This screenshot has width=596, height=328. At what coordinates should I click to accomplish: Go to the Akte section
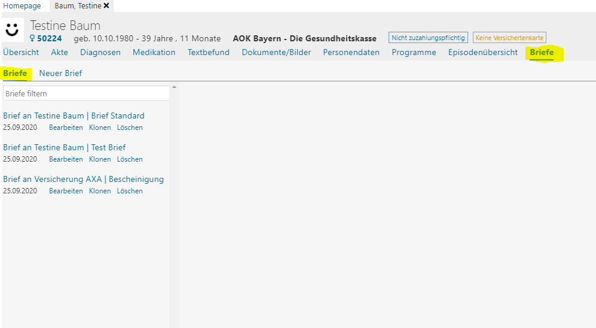coord(60,52)
